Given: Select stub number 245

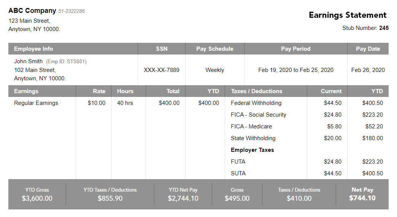Looking at the screenshot, I should (x=384, y=28).
